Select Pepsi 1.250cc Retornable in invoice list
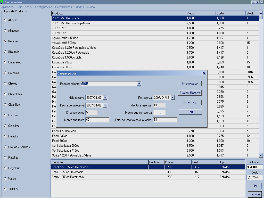The height and width of the screenshot is (198, 264). tap(148, 172)
